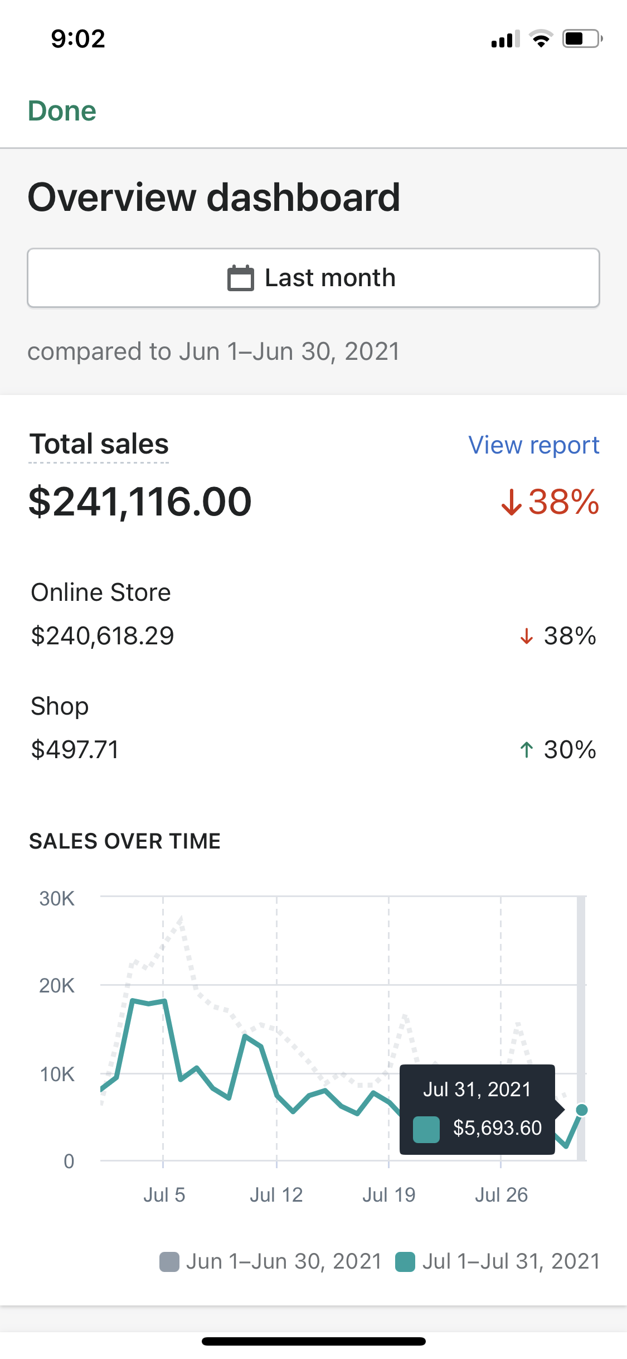
Task: Tap the Jul 19 axis label
Action: 389,1195
